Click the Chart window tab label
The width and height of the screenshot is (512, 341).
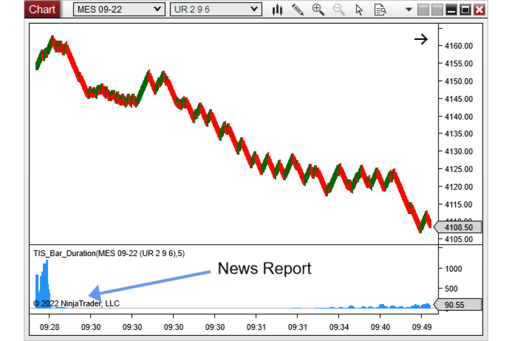pyautogui.click(x=42, y=9)
